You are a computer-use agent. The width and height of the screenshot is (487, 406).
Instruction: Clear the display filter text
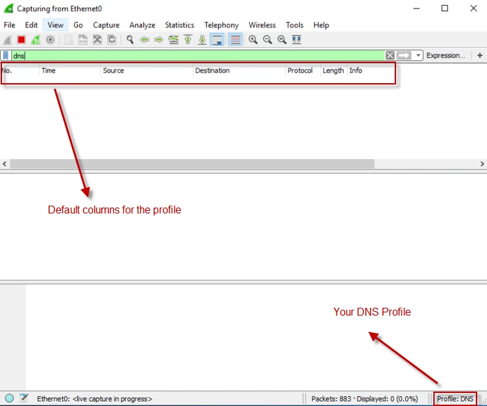390,56
